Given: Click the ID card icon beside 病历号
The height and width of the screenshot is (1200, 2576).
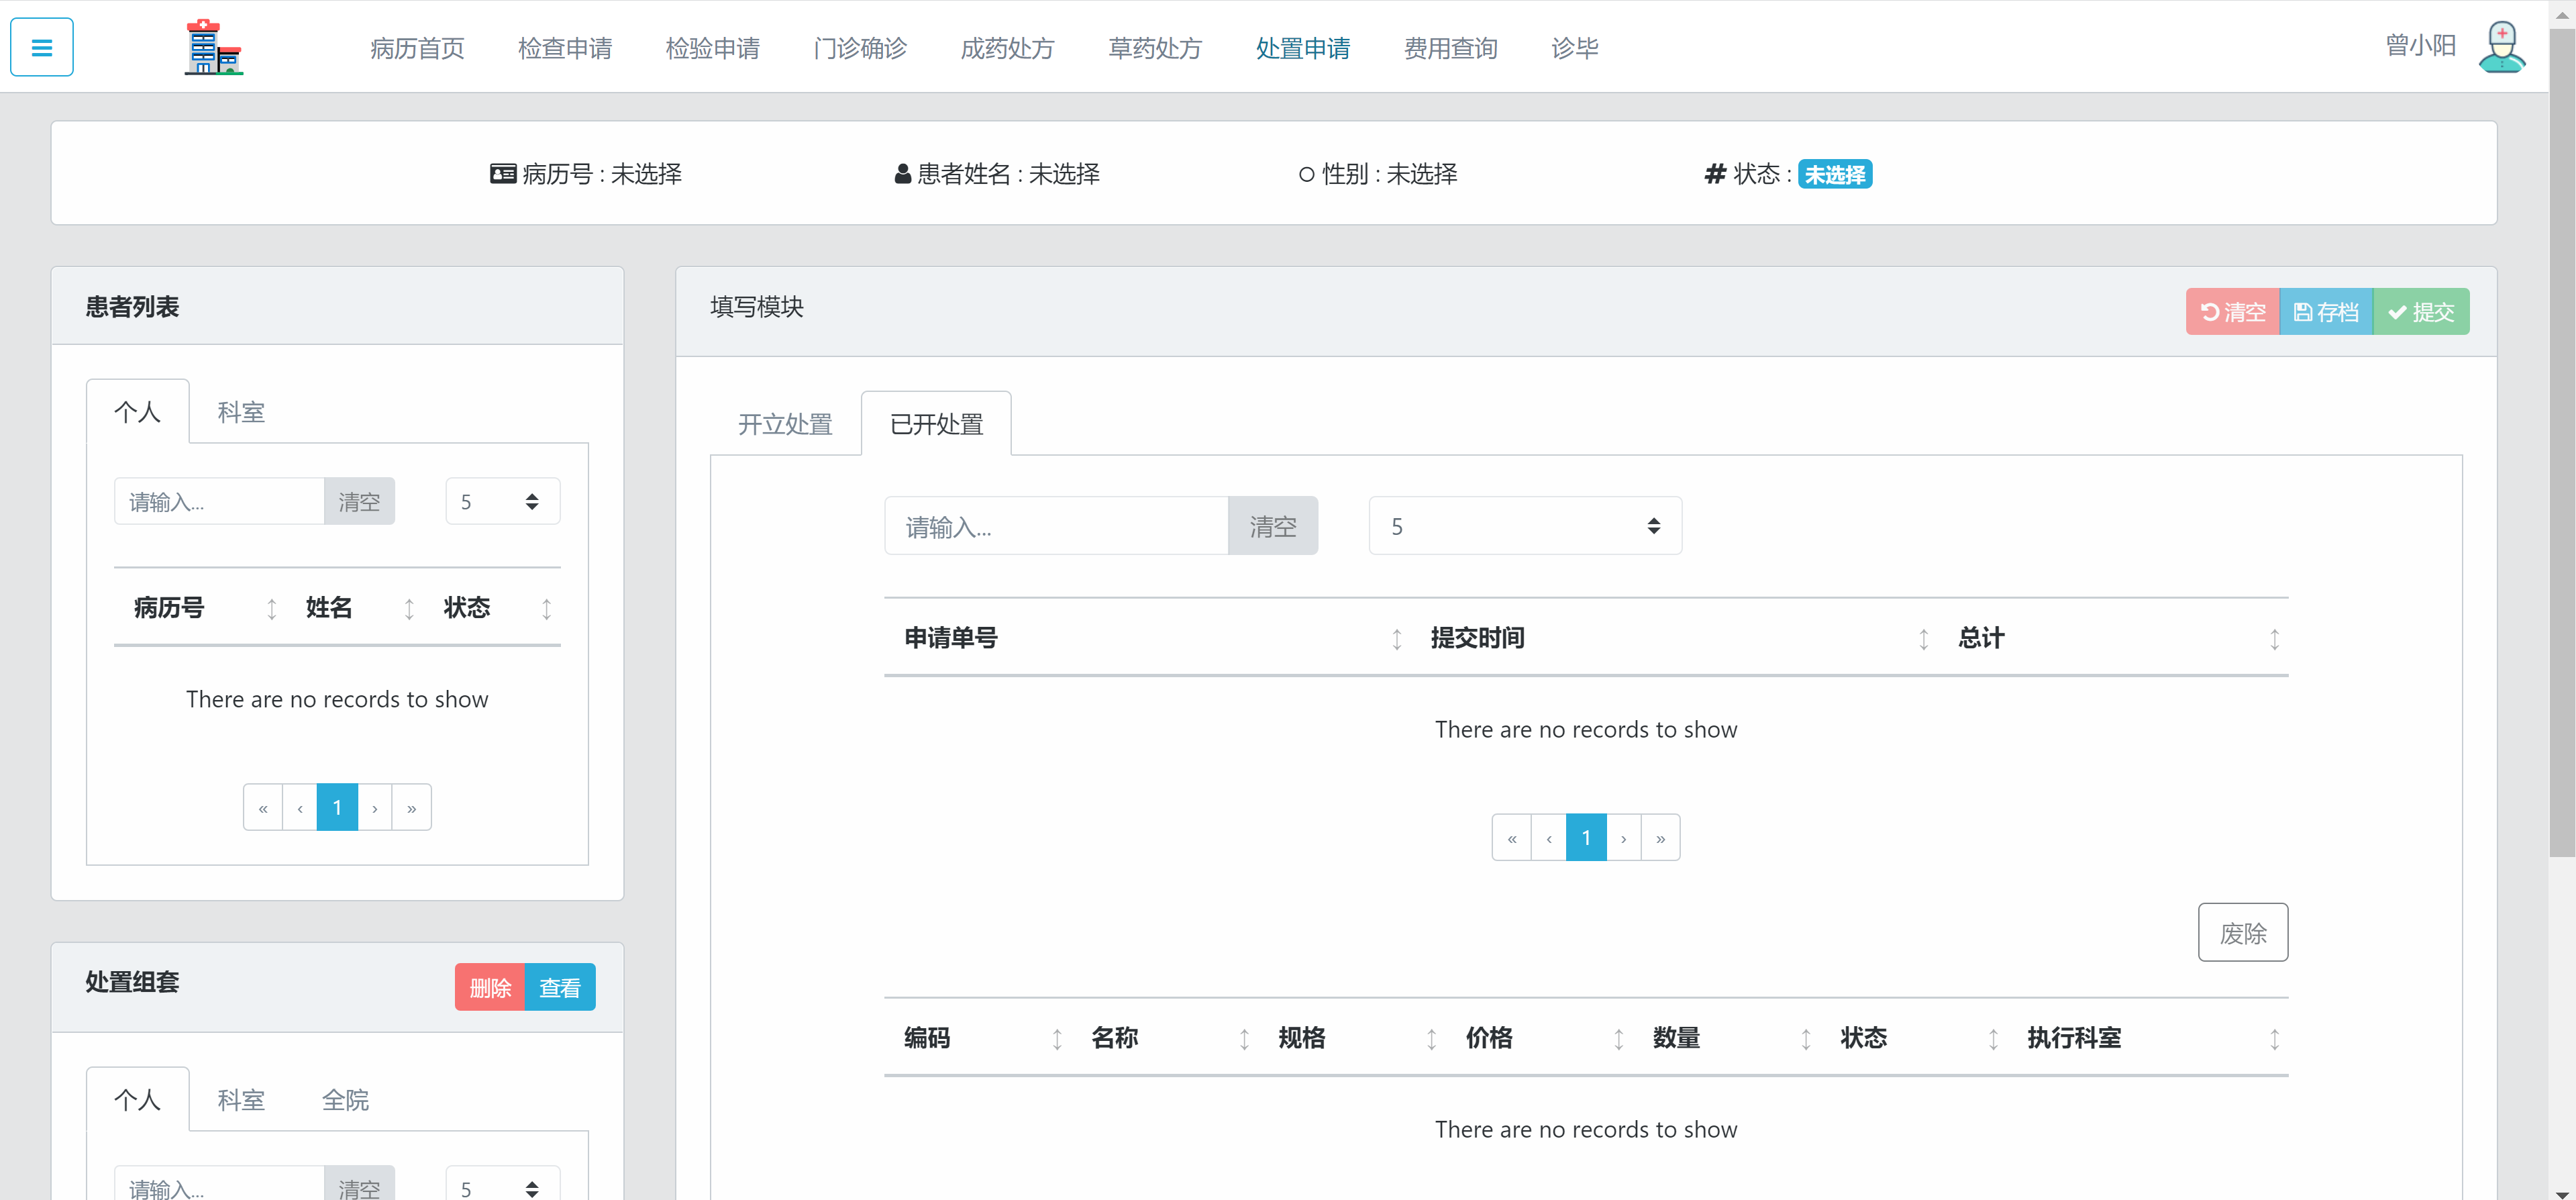Looking at the screenshot, I should coord(502,173).
